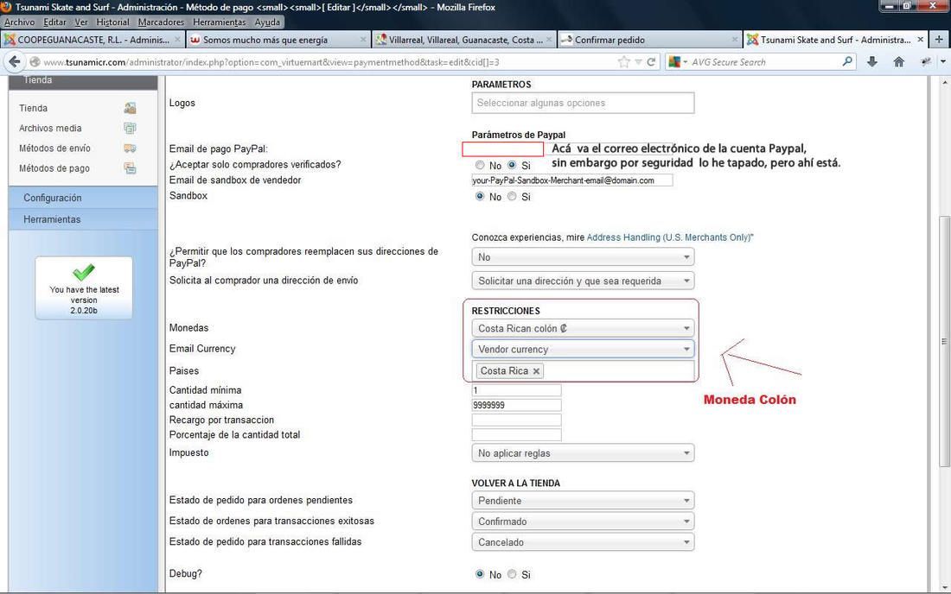Set Sandbox to Si
This screenshot has height=594, width=951.
512,196
